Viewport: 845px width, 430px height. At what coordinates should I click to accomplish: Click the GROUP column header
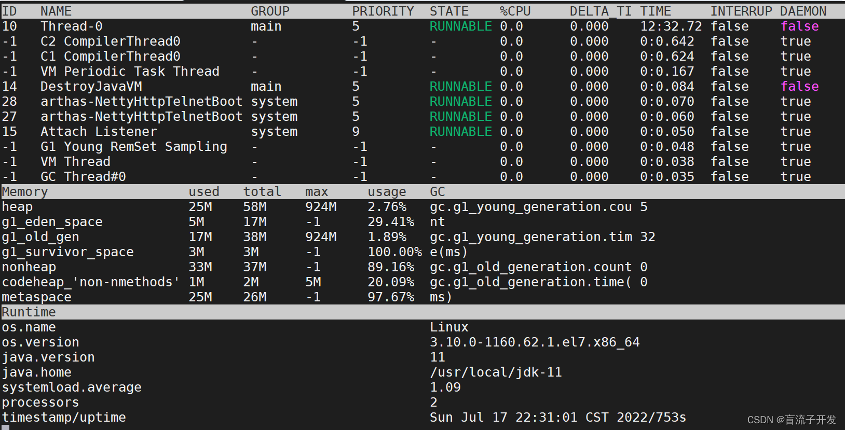click(x=270, y=11)
